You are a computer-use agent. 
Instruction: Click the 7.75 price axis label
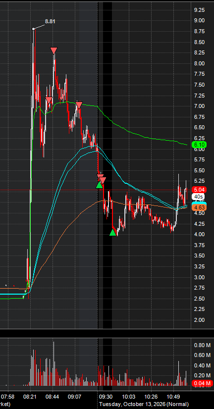click(x=199, y=74)
